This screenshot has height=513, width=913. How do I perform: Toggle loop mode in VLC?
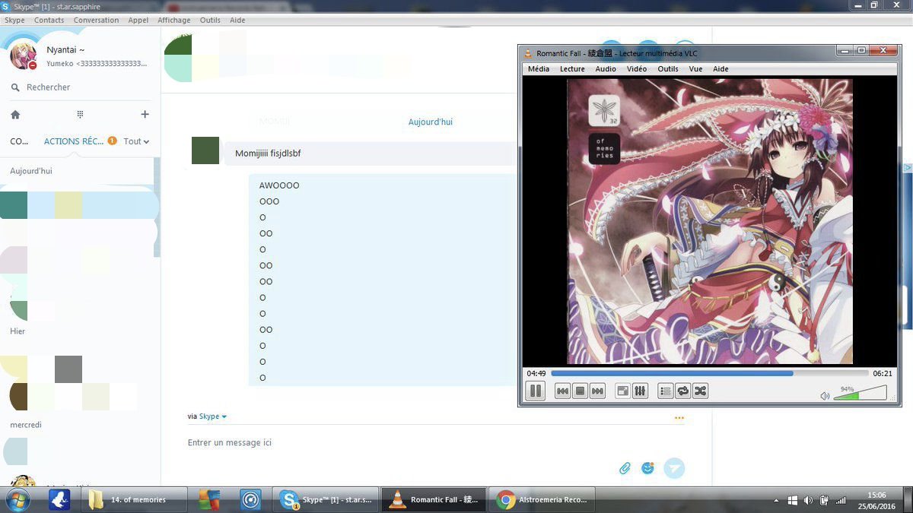pos(682,391)
